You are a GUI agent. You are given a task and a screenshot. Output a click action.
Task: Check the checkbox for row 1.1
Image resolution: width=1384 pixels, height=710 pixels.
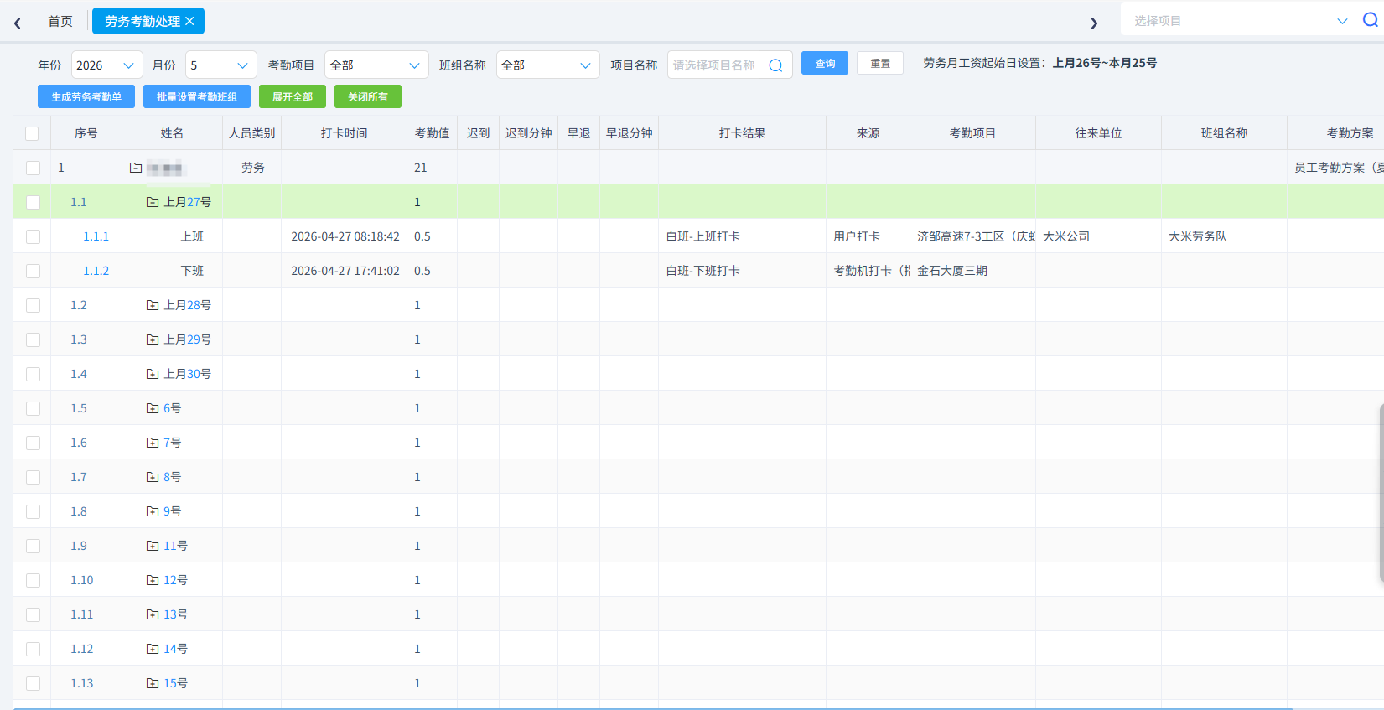(x=33, y=202)
